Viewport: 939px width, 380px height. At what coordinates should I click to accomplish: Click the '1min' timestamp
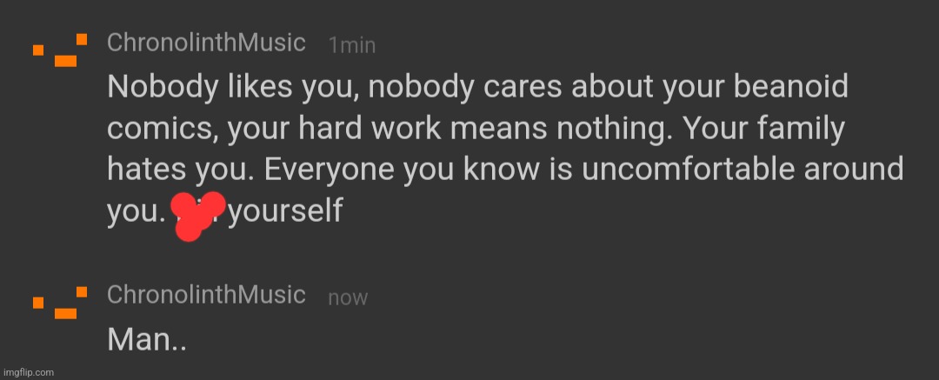tap(352, 45)
